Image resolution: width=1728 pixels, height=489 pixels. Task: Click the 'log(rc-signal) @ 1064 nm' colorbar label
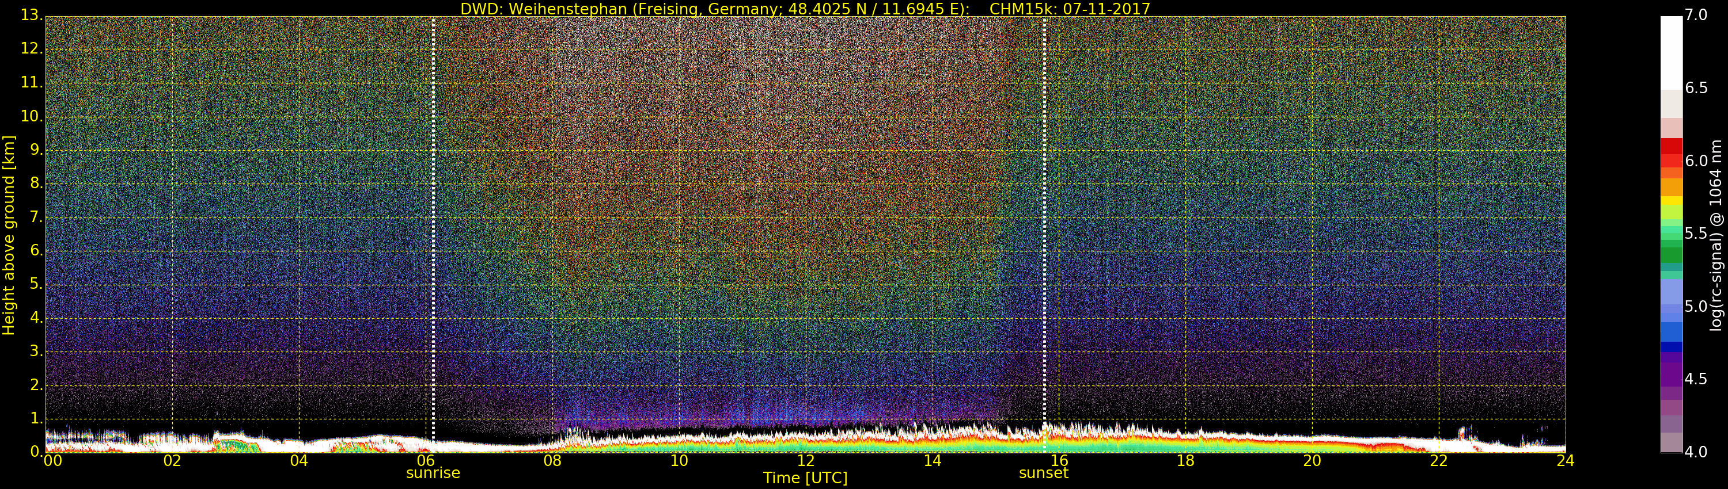point(1716,235)
